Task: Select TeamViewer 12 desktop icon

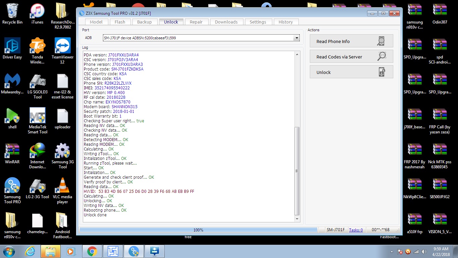Action: [x=63, y=51]
